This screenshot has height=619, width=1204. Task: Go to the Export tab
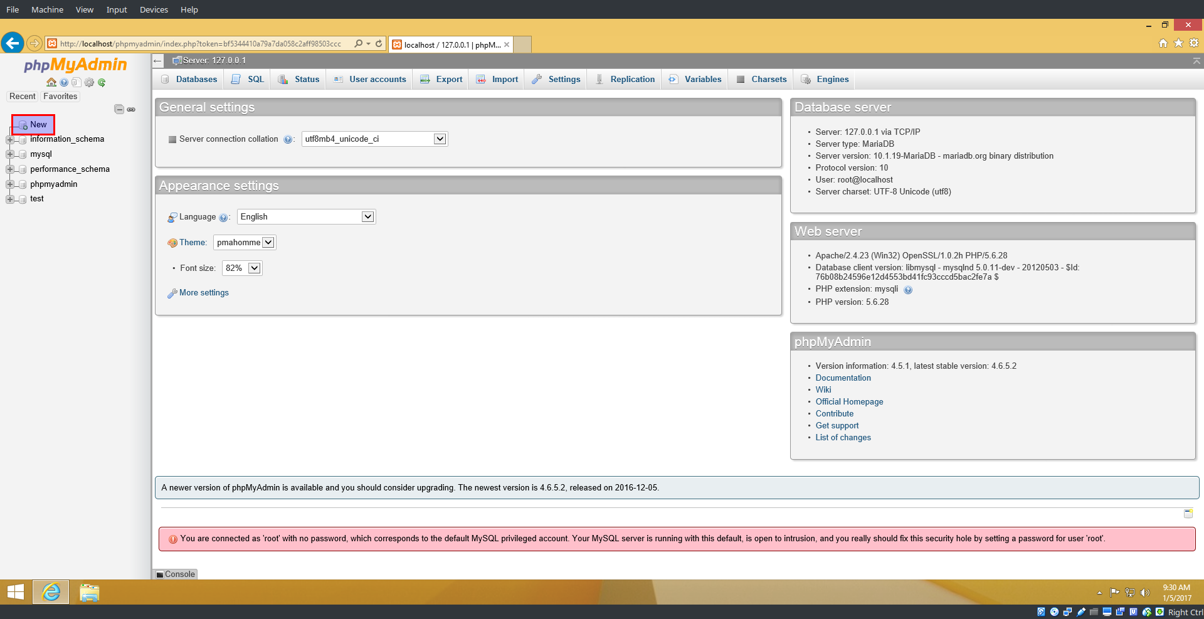tap(441, 79)
